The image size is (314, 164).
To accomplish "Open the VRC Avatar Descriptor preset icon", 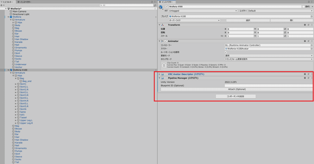I will [308, 74].
